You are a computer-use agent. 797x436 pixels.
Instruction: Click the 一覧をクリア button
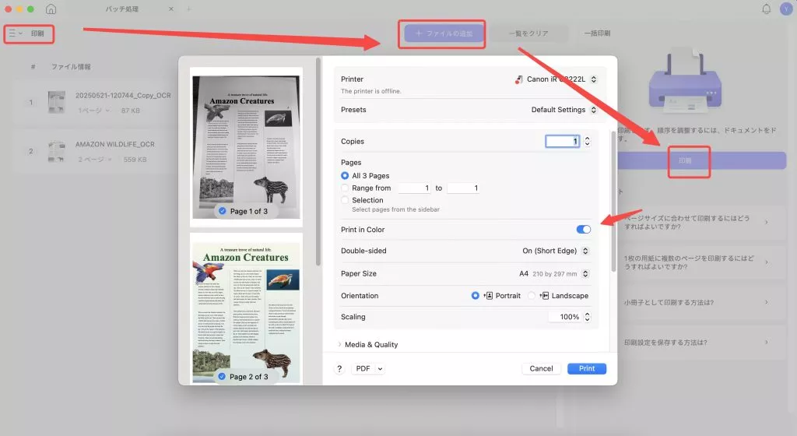[528, 33]
